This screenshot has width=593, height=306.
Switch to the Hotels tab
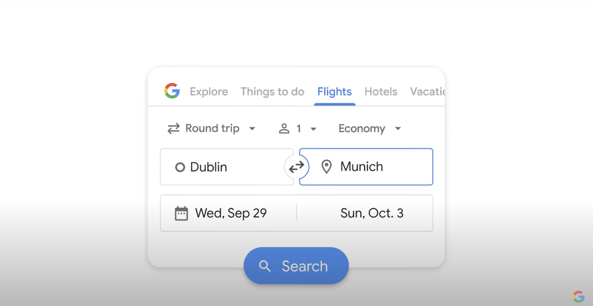[x=381, y=91]
